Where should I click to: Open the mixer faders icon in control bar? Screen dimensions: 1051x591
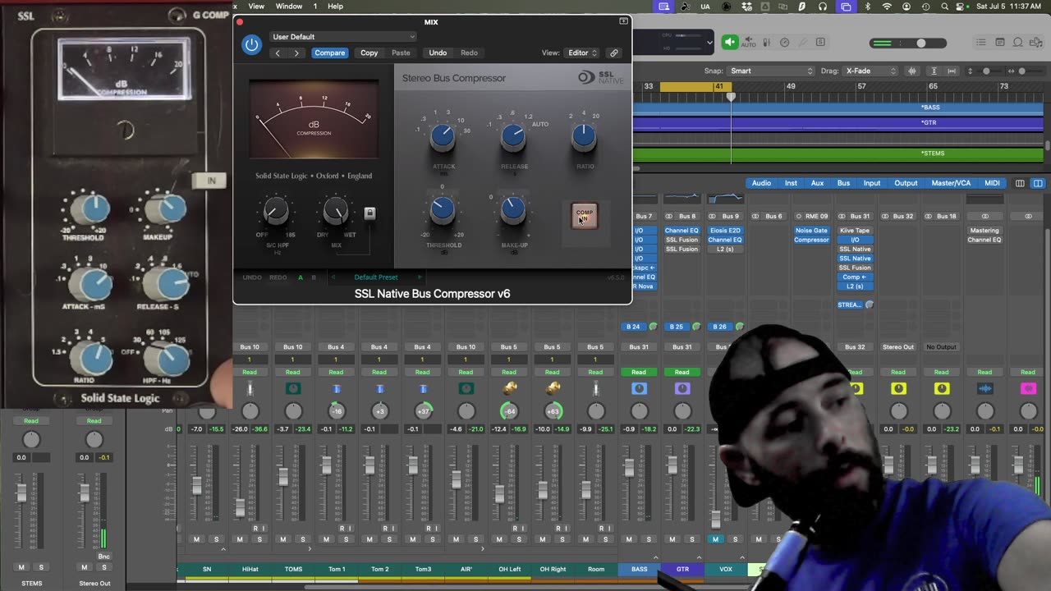(x=767, y=43)
